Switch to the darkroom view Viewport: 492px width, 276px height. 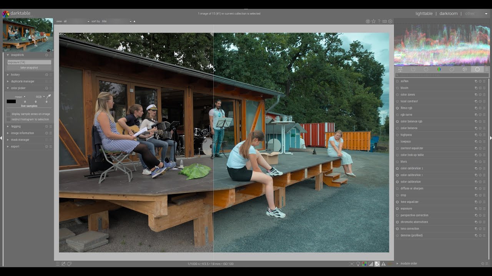[449, 13]
